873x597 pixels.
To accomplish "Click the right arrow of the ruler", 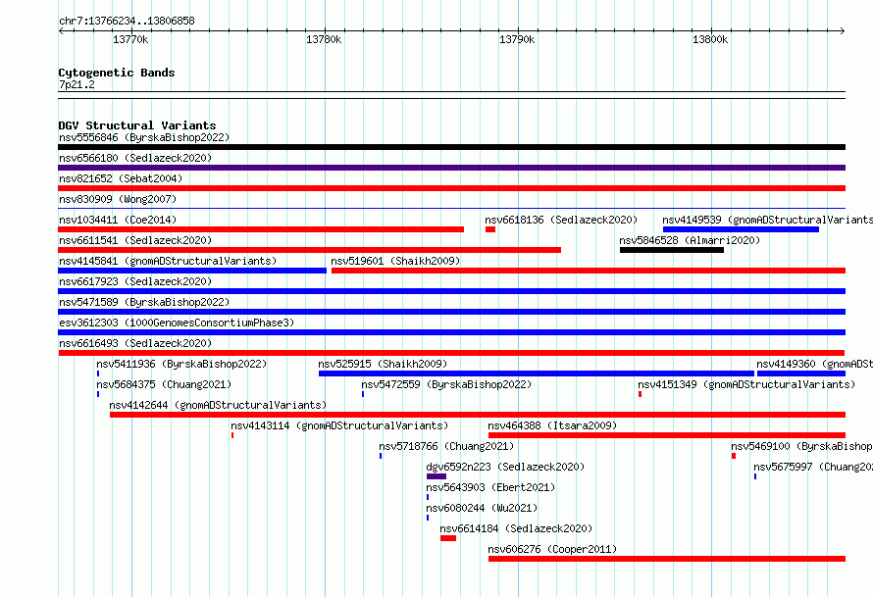I will tap(843, 31).
